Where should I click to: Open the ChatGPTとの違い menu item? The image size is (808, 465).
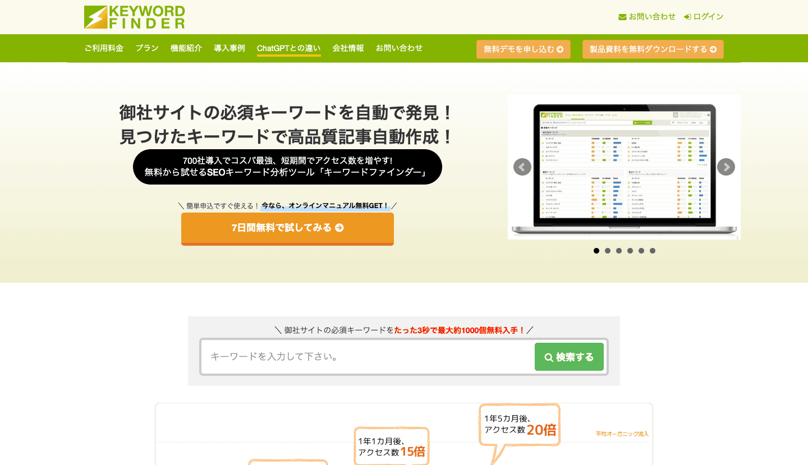[x=288, y=48]
